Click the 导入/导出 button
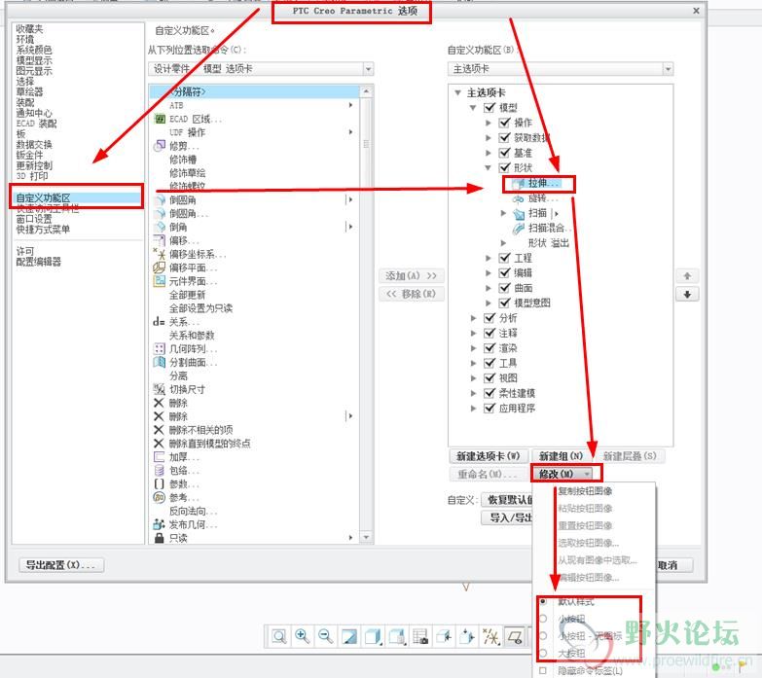The height and width of the screenshot is (678, 762). [508, 517]
